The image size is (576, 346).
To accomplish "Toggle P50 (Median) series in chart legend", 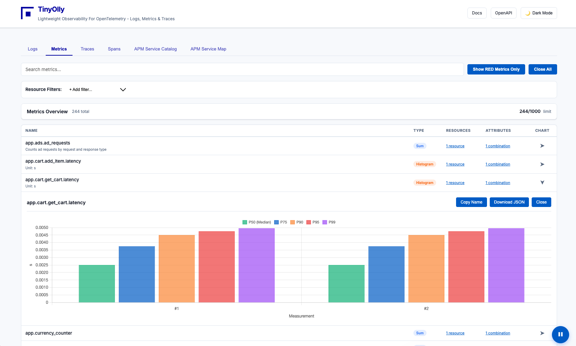I will [x=256, y=222].
